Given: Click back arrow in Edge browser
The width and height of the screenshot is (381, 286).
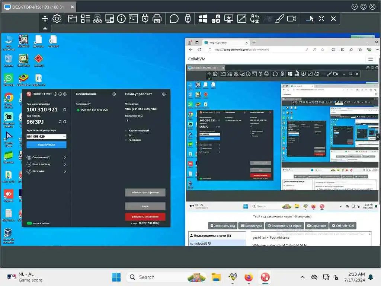Looking at the screenshot, I should coord(191,50).
